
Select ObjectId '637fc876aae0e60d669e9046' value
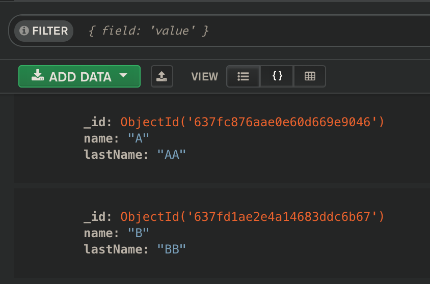252,122
